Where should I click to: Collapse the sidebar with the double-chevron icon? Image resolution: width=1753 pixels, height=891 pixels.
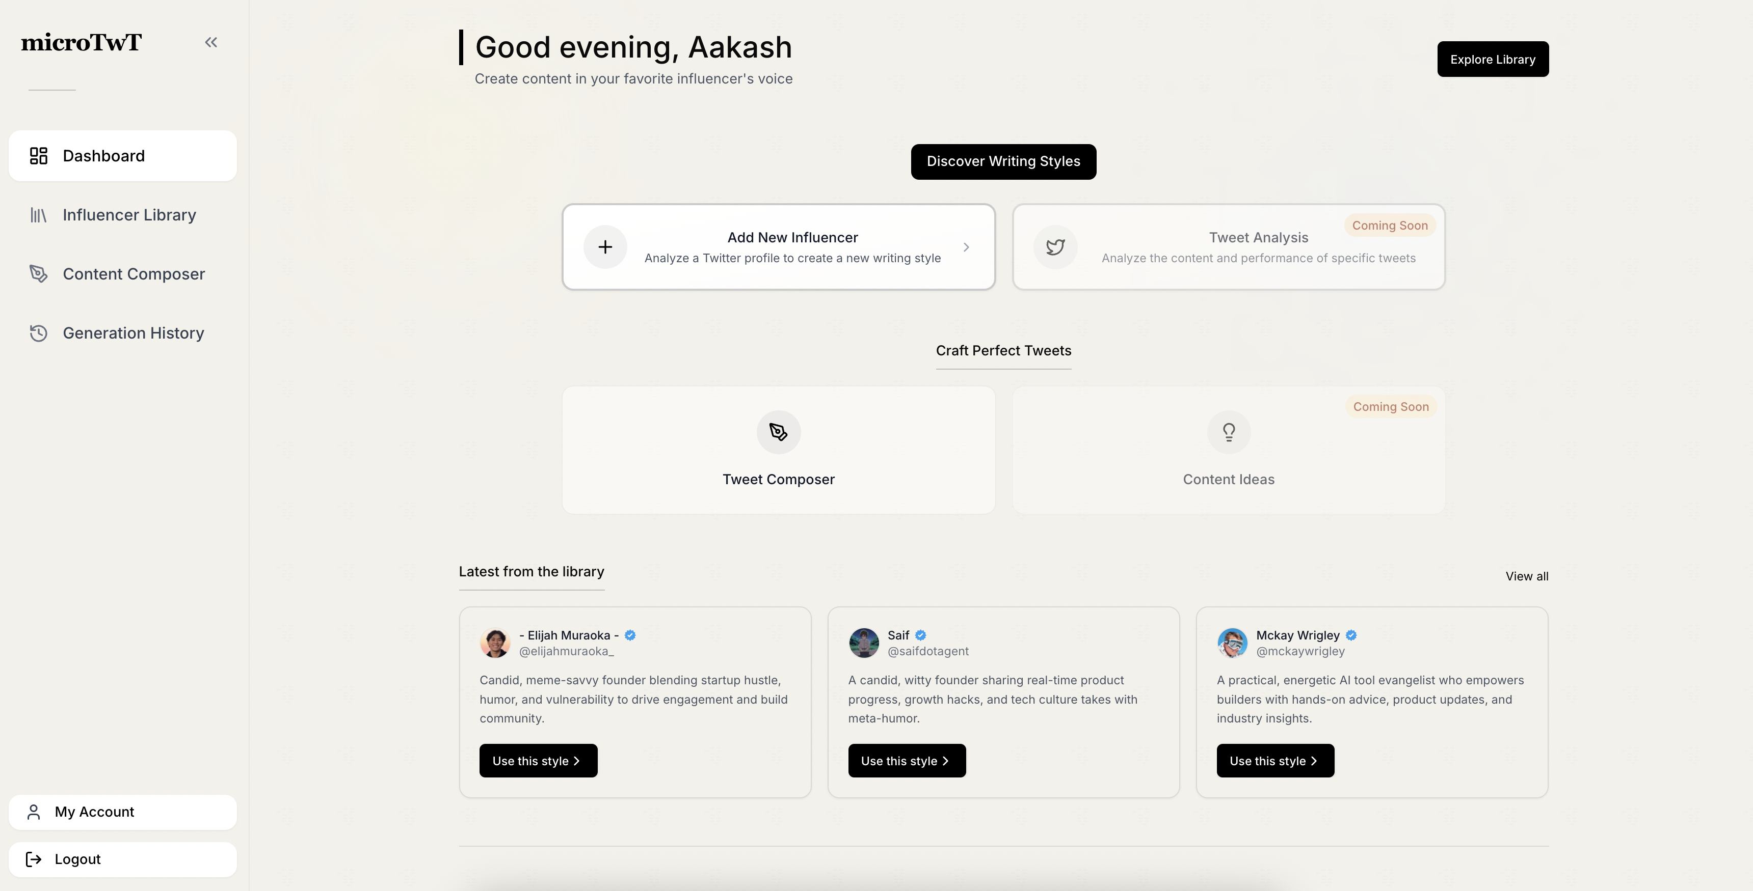(x=211, y=42)
